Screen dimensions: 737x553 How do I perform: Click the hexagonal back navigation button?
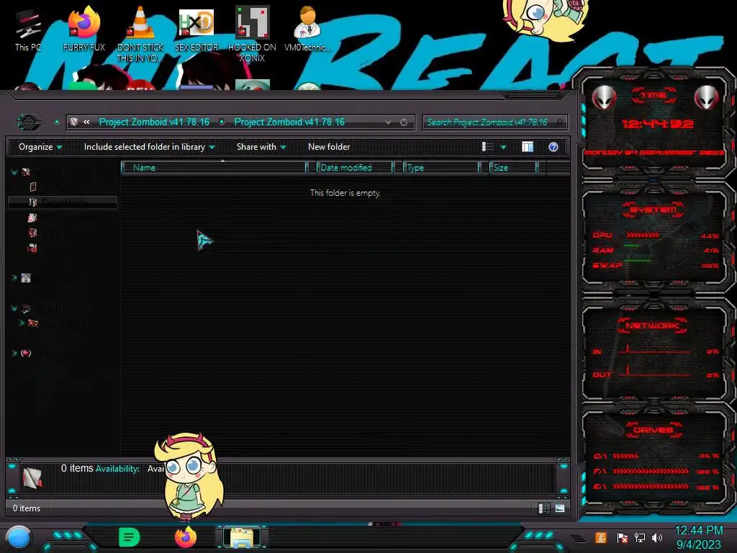29,122
